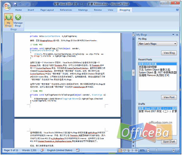This screenshot has width=182, height=155.
Task: Open the Mailings tab
Action: pos(83,10)
